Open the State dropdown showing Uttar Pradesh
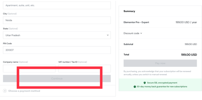Viewport: 202px width, 100px height. [x=57, y=35]
